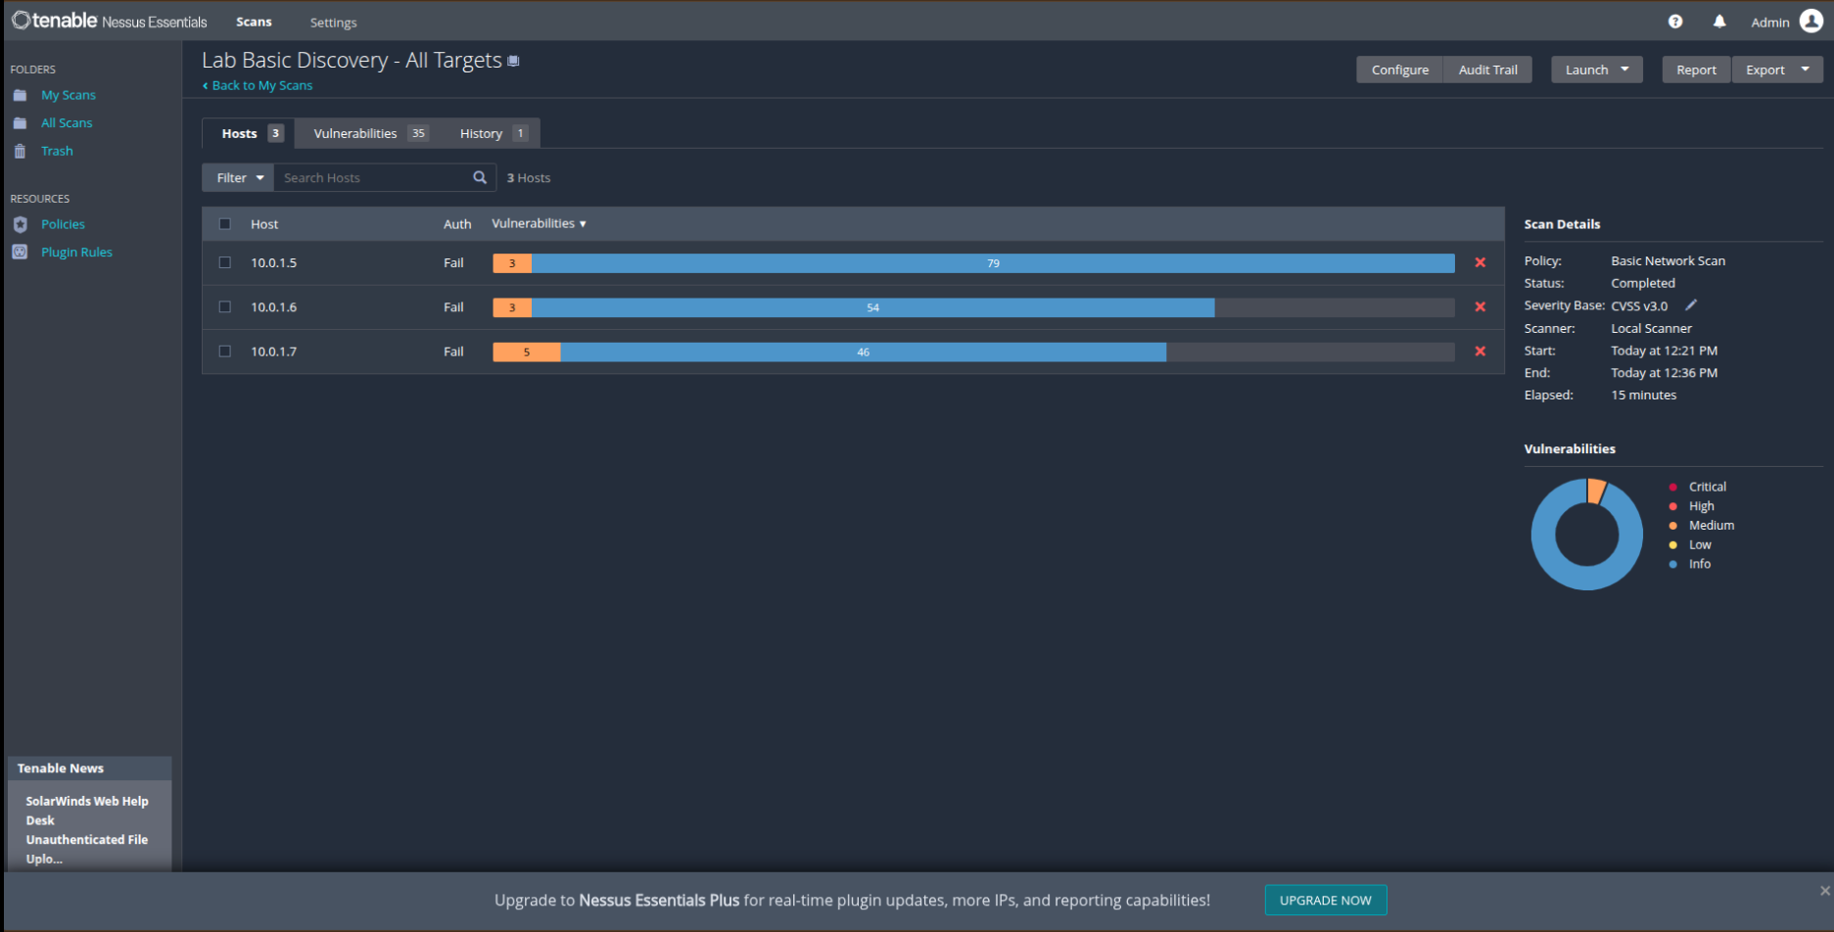Open the Export dropdown
1834x932 pixels.
tap(1777, 70)
